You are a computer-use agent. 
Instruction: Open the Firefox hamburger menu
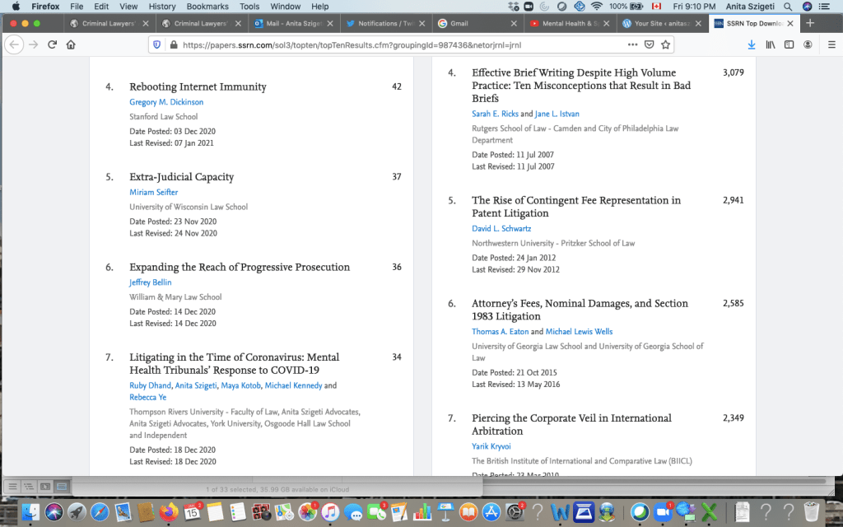[831, 44]
